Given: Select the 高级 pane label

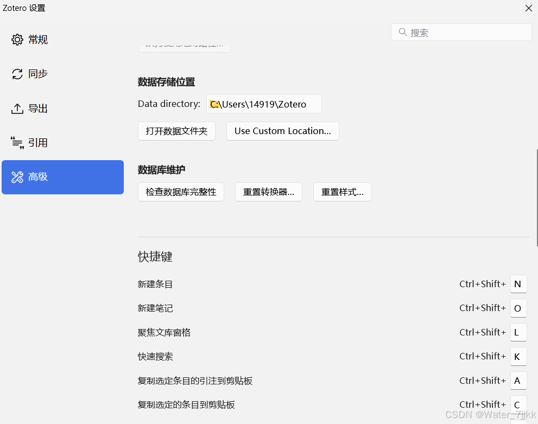Looking at the screenshot, I should 38,177.
